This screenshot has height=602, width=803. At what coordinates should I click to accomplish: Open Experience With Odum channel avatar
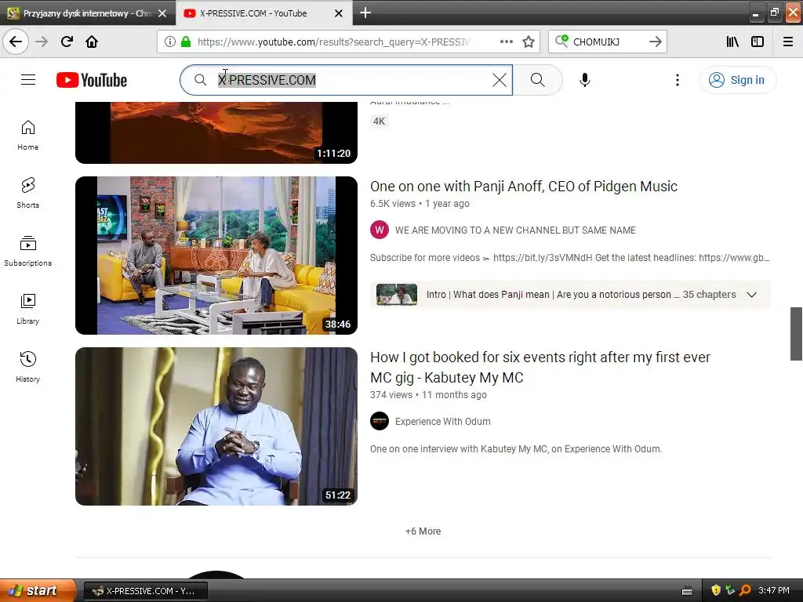click(x=380, y=421)
